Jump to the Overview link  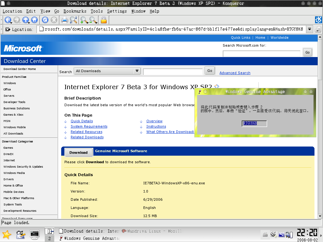154,121
